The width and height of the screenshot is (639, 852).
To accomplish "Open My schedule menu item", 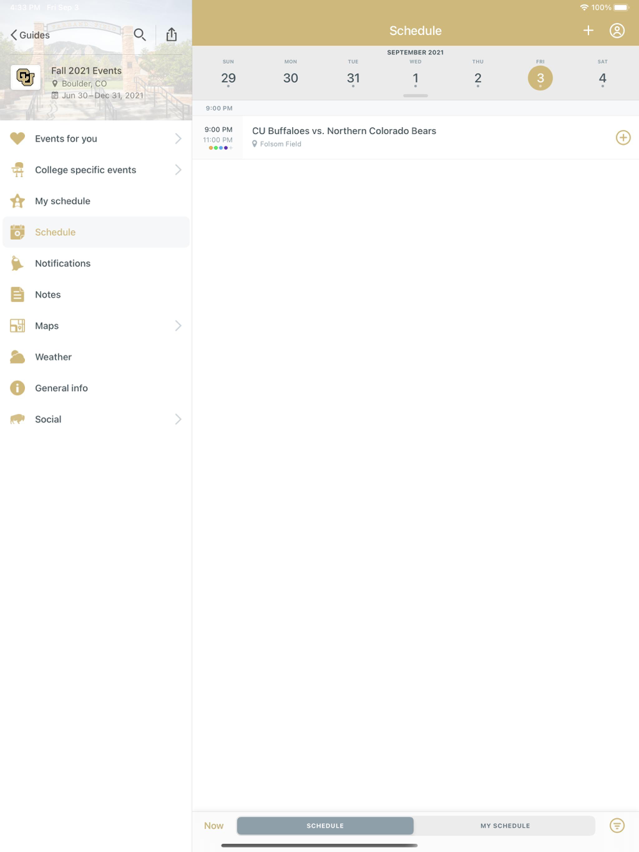I will coord(96,201).
